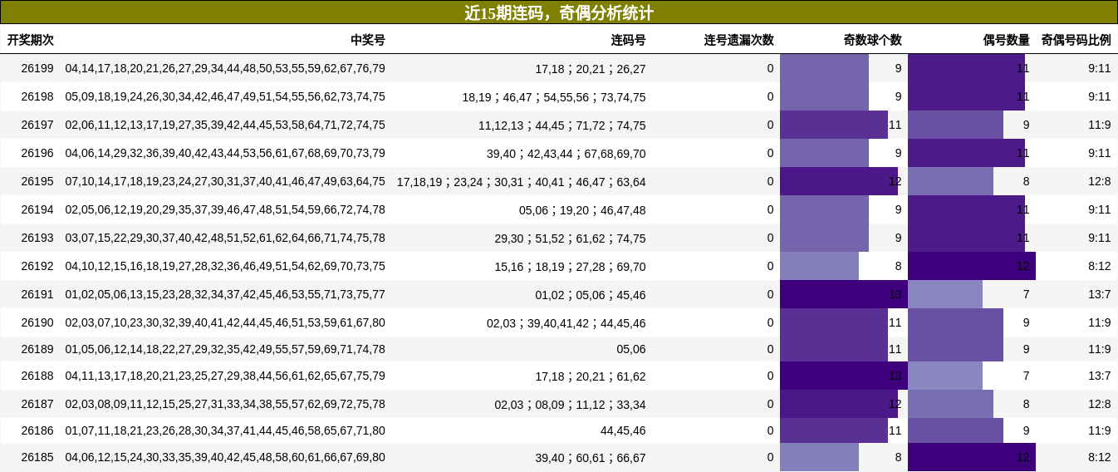Click consecutive cell 05,06 in row 26189
This screenshot has height=472, width=1118.
pyautogui.click(x=631, y=349)
